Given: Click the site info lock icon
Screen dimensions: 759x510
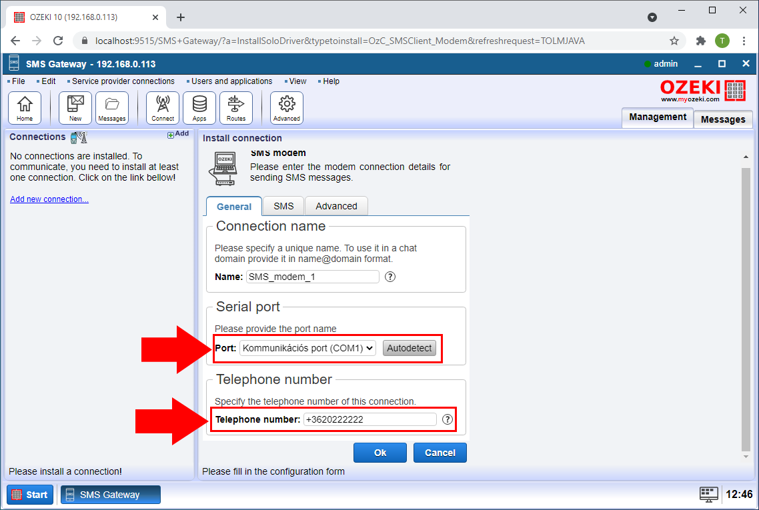Looking at the screenshot, I should point(84,41).
